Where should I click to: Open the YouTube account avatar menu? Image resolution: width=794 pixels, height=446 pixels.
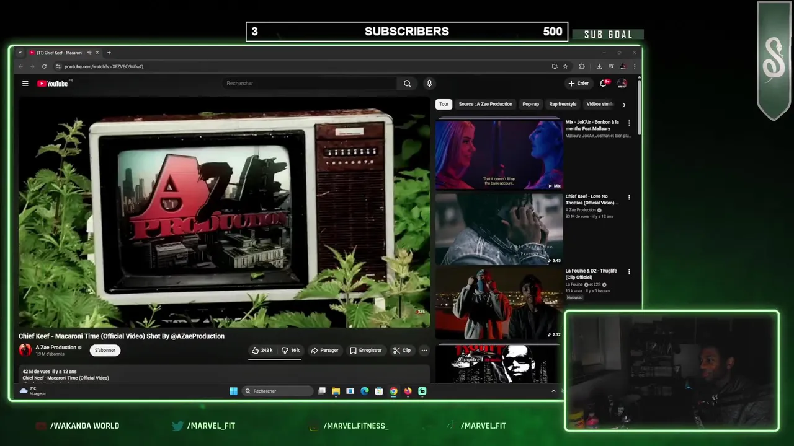pos(622,83)
